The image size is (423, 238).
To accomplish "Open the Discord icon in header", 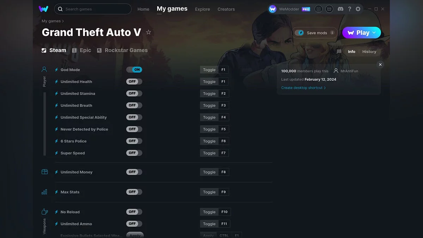I will click(340, 9).
